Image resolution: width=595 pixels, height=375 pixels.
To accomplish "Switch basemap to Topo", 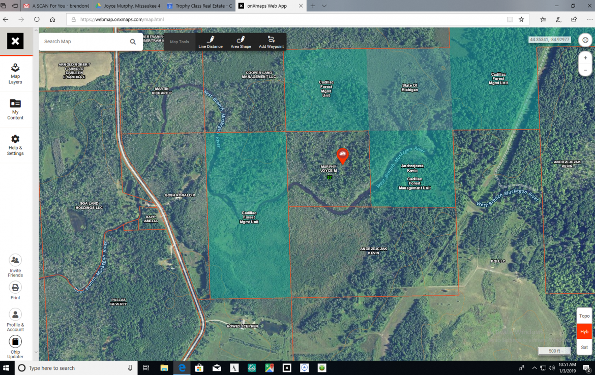I will tap(584, 316).
